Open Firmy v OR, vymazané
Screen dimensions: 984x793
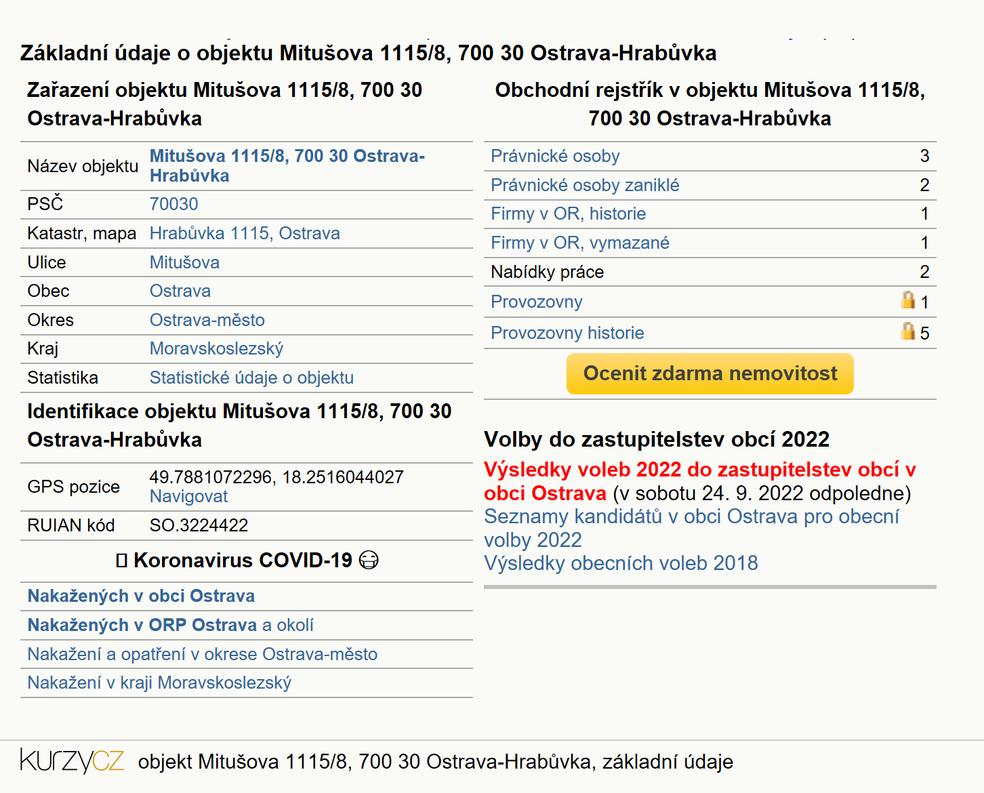[579, 243]
